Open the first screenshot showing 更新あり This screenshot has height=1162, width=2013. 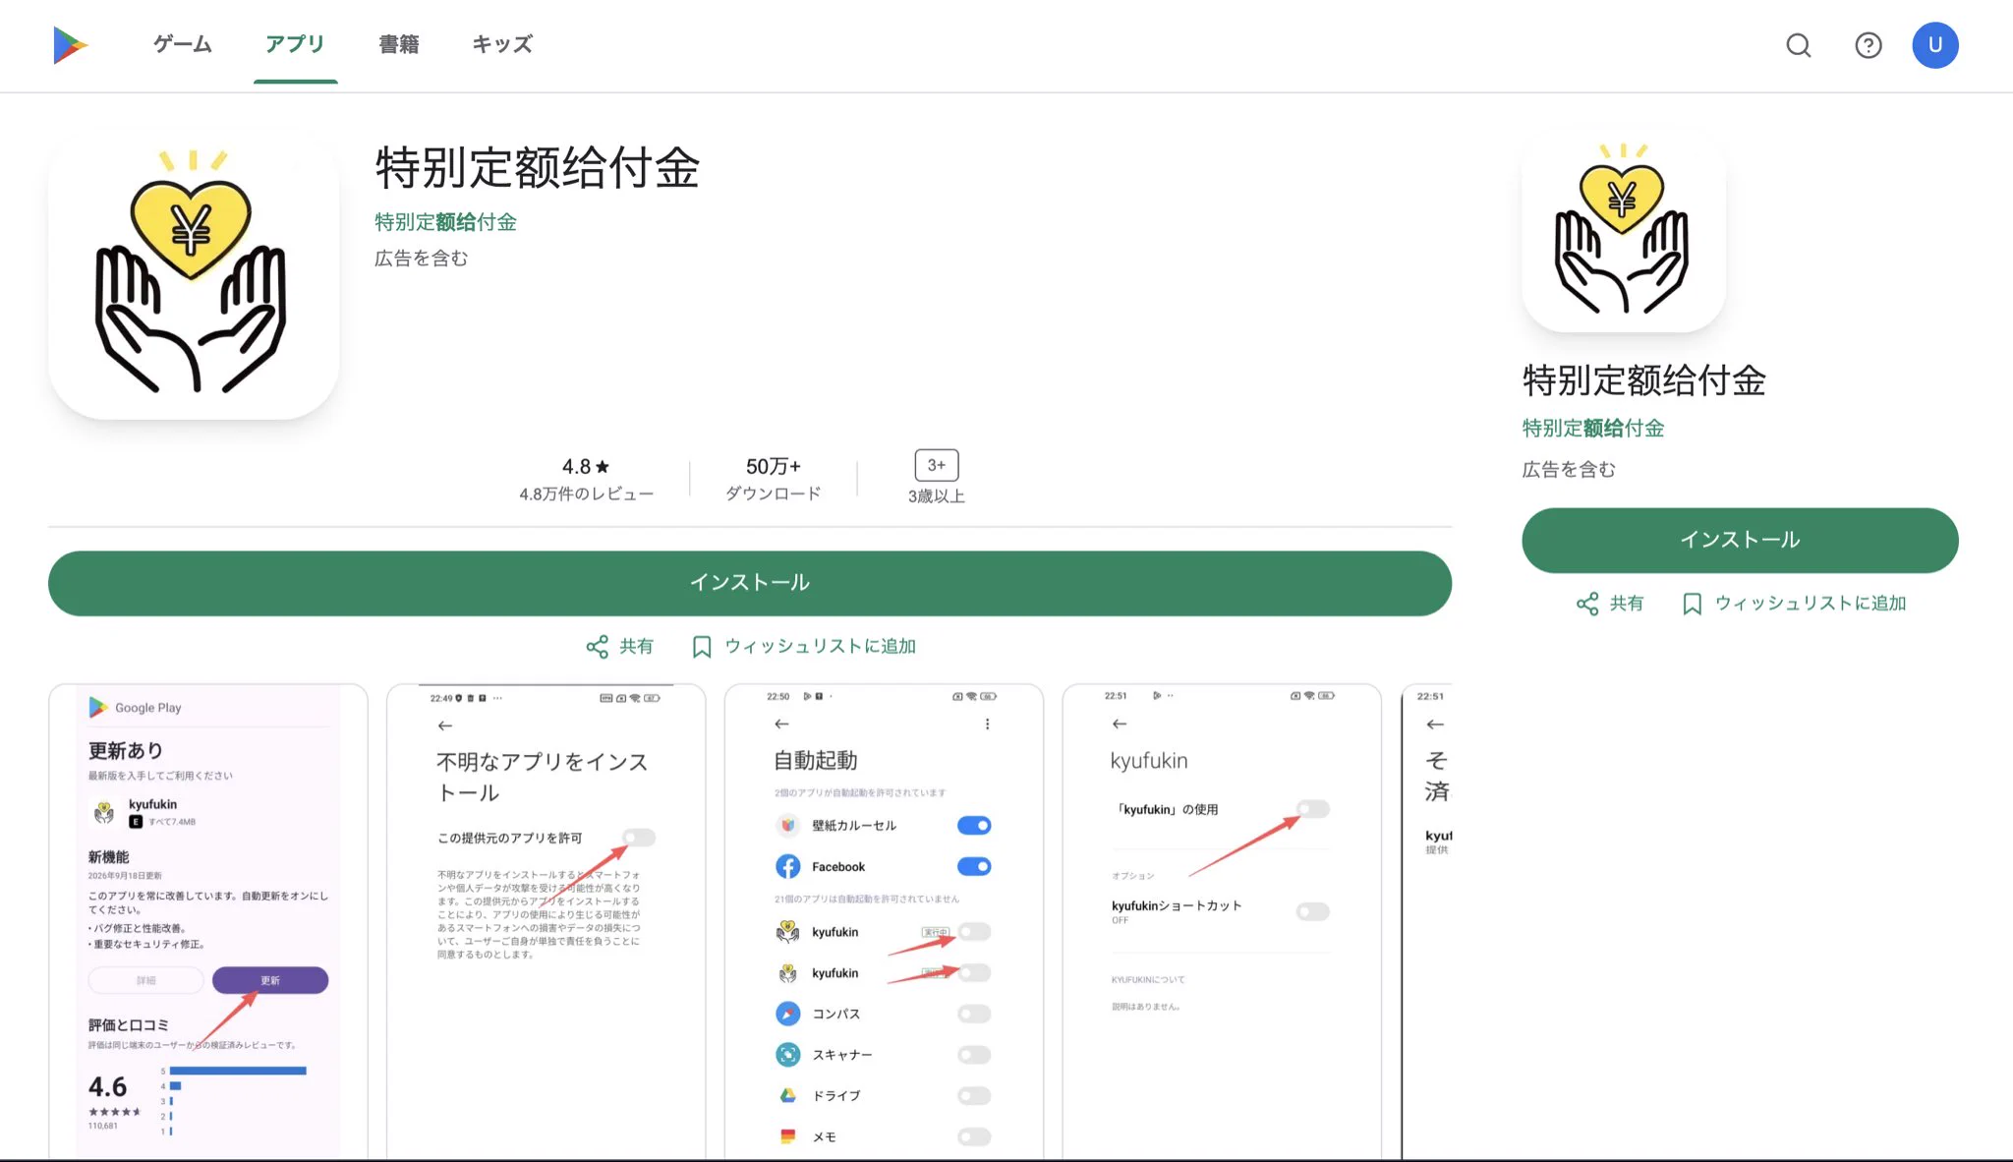(208, 922)
